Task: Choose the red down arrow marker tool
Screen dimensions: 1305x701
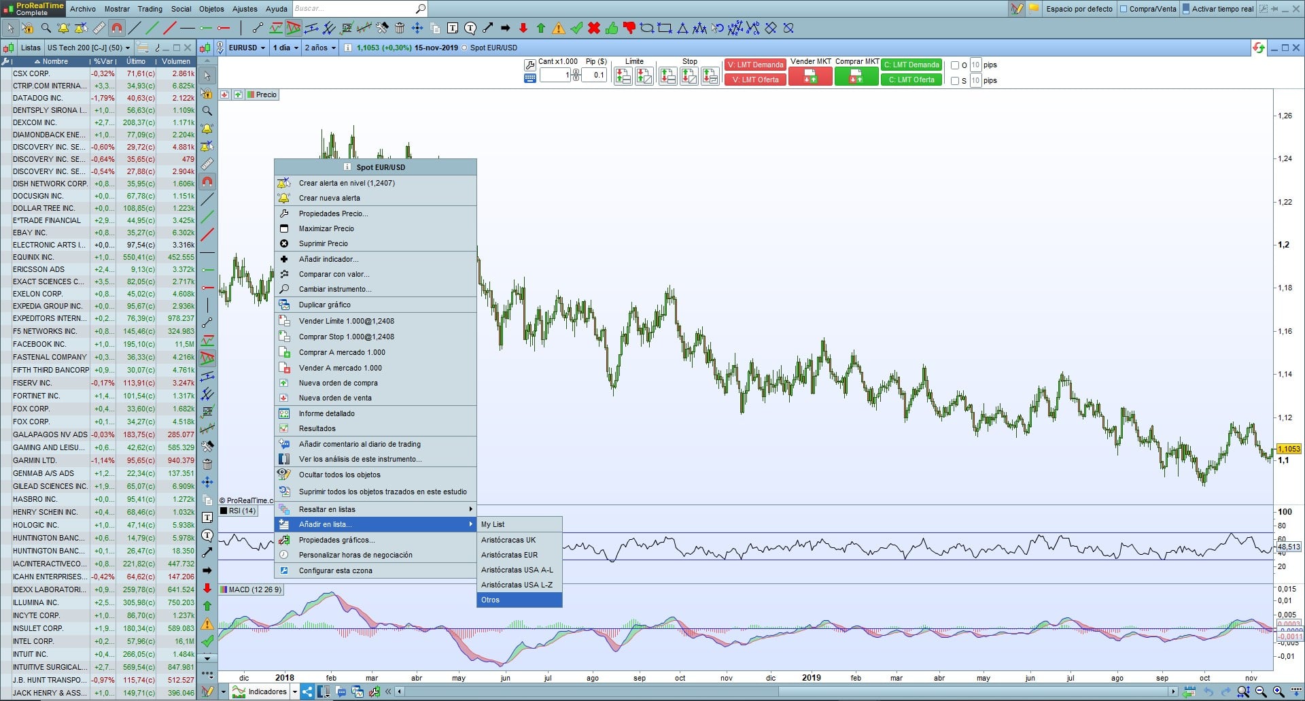Action: [523, 28]
